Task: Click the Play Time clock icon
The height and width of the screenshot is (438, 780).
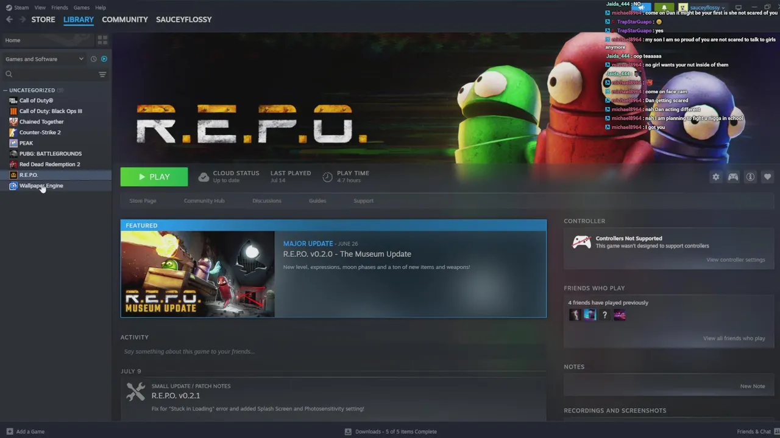Action: pyautogui.click(x=327, y=176)
